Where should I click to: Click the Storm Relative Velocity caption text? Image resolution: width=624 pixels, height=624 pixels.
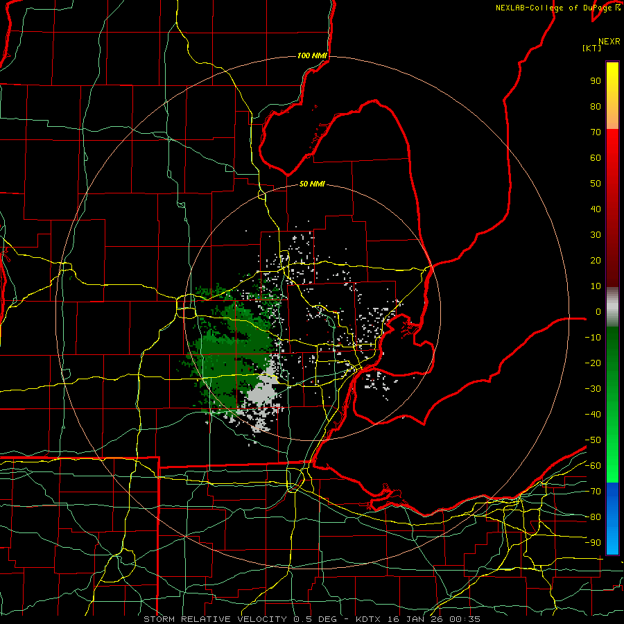tap(311, 619)
